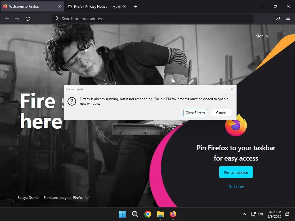The image size is (295, 221).
Task: Open Windows taskbar search
Action: [x=135, y=214]
